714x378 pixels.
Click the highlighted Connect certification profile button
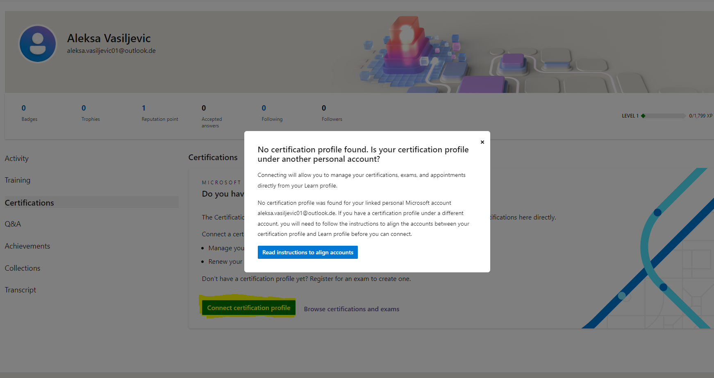(248, 307)
